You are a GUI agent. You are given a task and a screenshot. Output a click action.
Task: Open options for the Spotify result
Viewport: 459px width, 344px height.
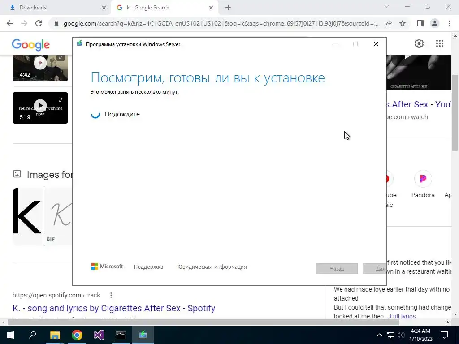point(111,295)
